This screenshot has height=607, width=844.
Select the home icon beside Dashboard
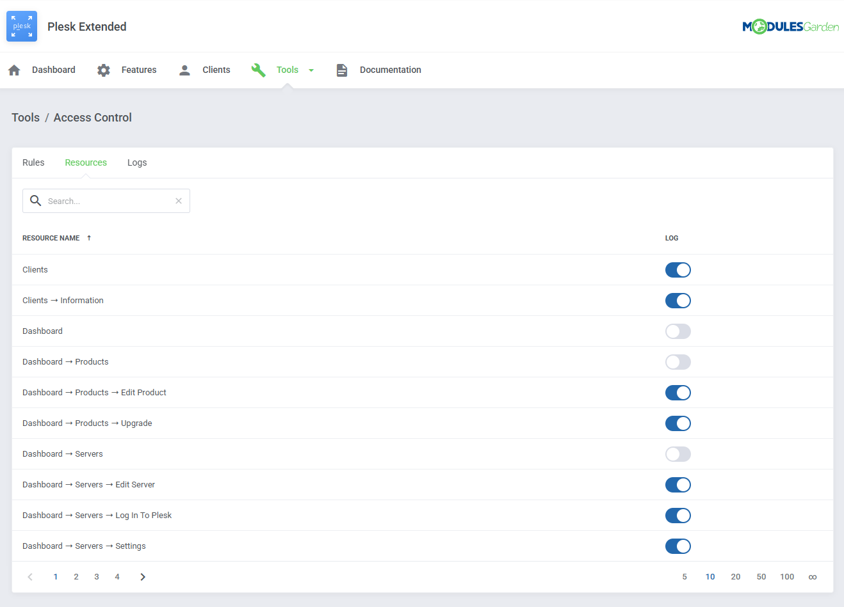[13, 70]
